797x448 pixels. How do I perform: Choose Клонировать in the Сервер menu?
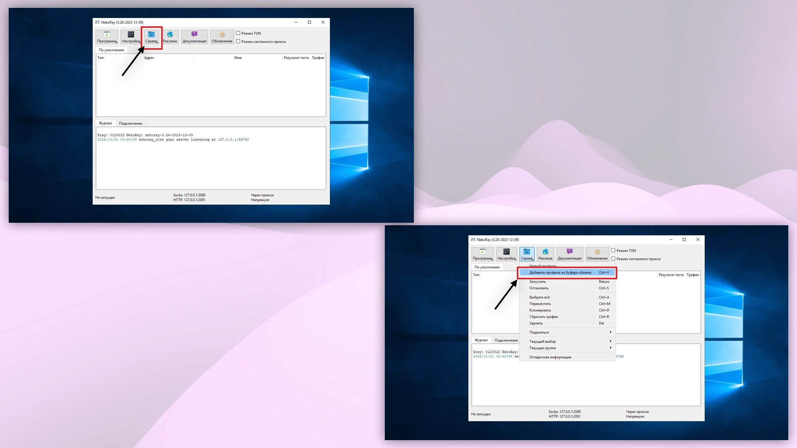pyautogui.click(x=540, y=310)
